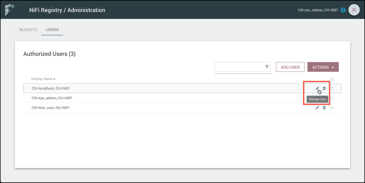Viewport: 365px width, 183px height.
Task: Delete the CN=localhost user with trash icon
Action: coord(324,88)
